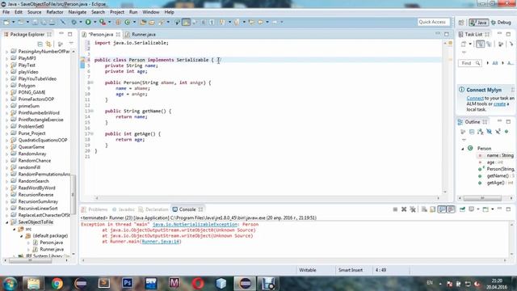
Task: Toggle Scroll Lock in Console toolbar
Action: point(433,209)
